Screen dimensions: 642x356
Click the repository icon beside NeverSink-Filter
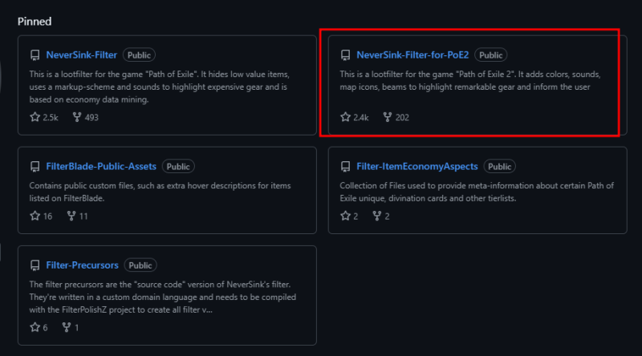[35, 56]
